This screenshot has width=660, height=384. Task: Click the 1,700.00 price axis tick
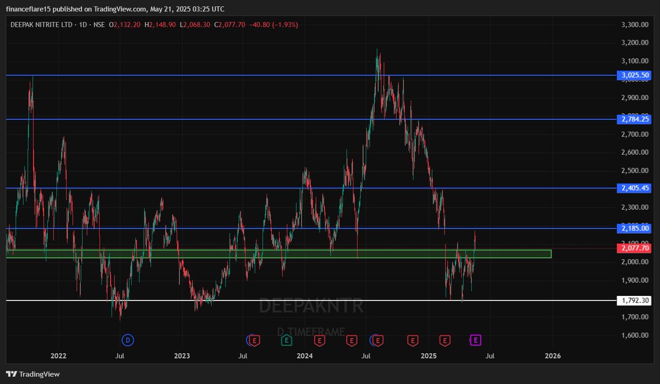tap(635, 317)
